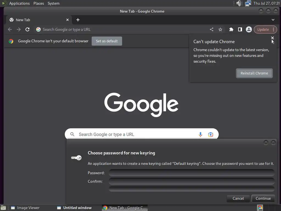Screen dimensions: 281x211
Task: Click the volume speaker tray icon
Action: point(239,3)
